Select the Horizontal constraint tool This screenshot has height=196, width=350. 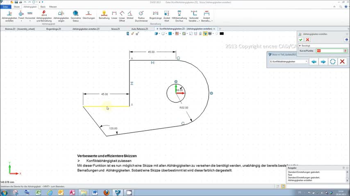point(30,15)
